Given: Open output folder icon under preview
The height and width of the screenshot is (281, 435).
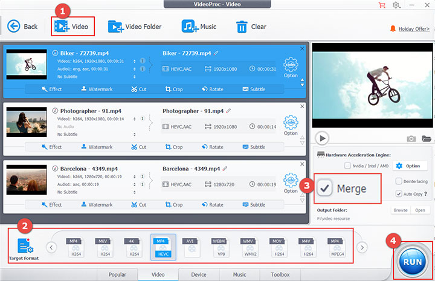Looking at the screenshot, I should (427, 138).
